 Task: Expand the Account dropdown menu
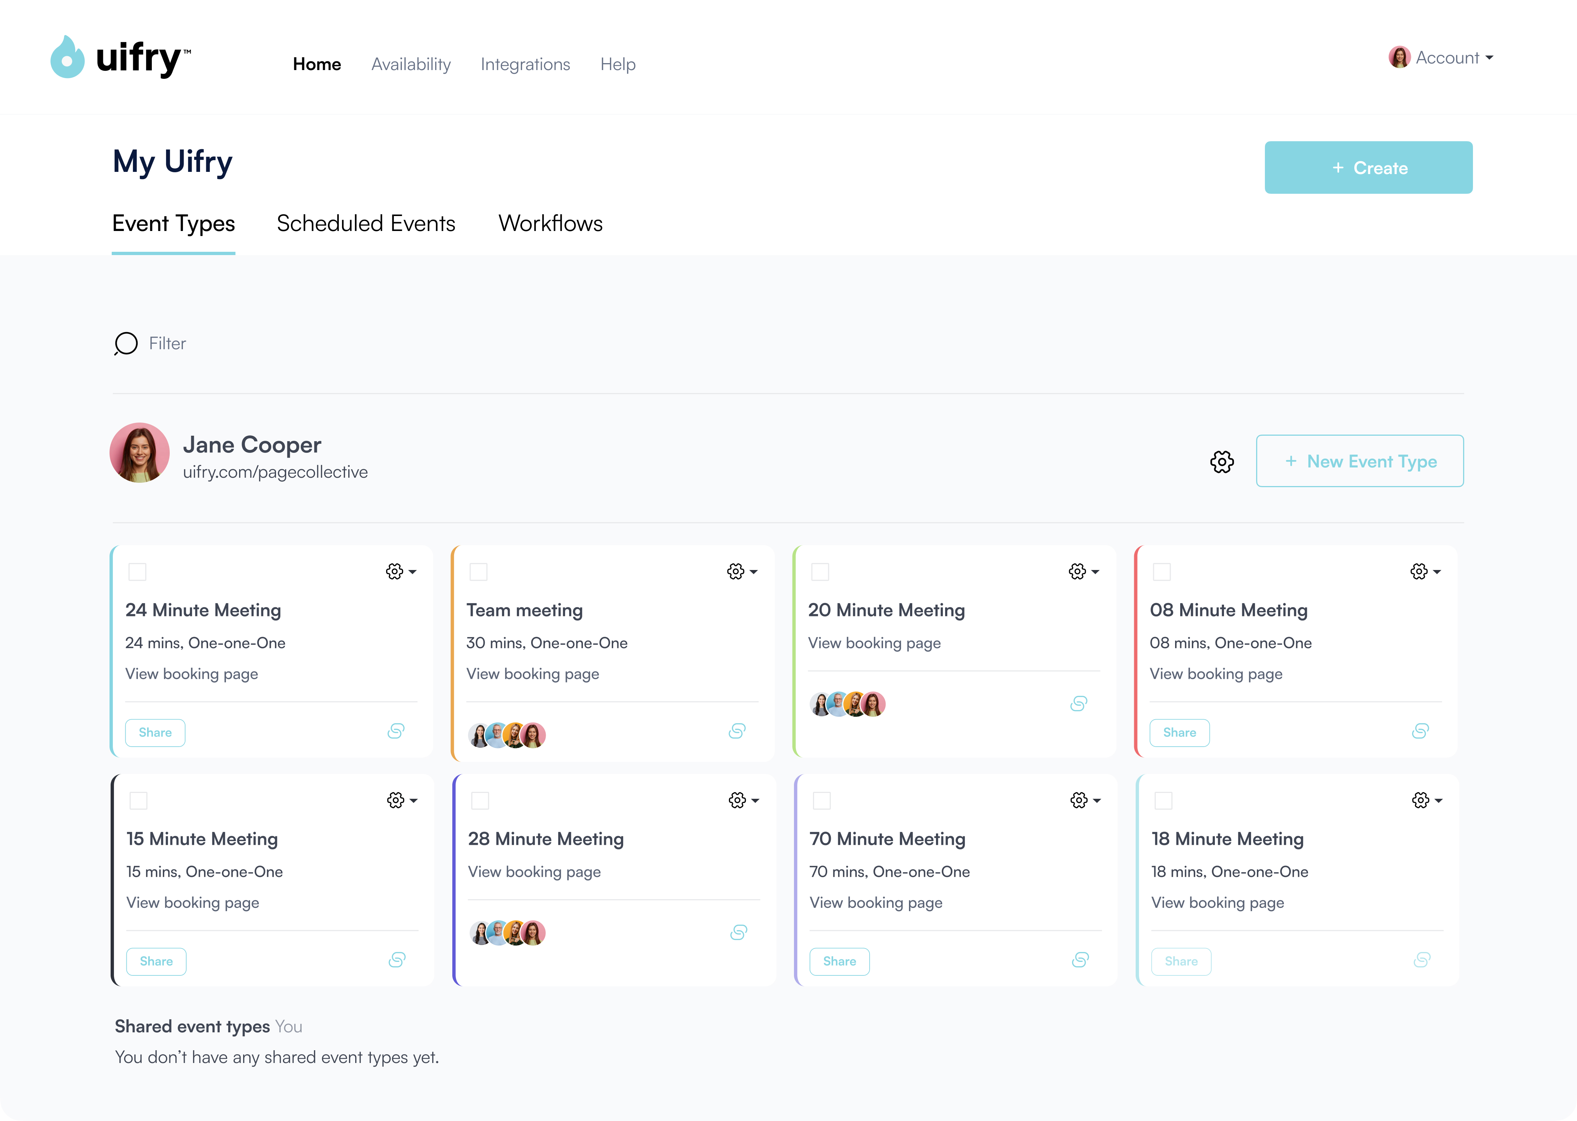[1489, 58]
